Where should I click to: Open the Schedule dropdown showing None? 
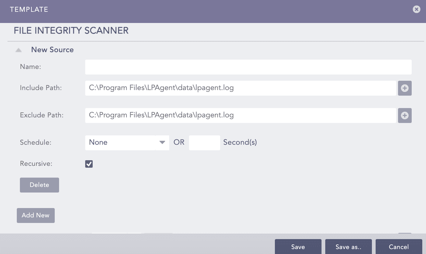pos(127,143)
